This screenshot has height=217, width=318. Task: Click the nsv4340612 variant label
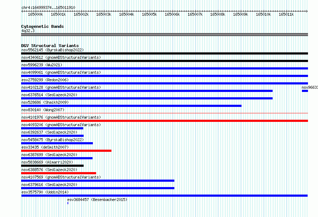(x=61, y=57)
